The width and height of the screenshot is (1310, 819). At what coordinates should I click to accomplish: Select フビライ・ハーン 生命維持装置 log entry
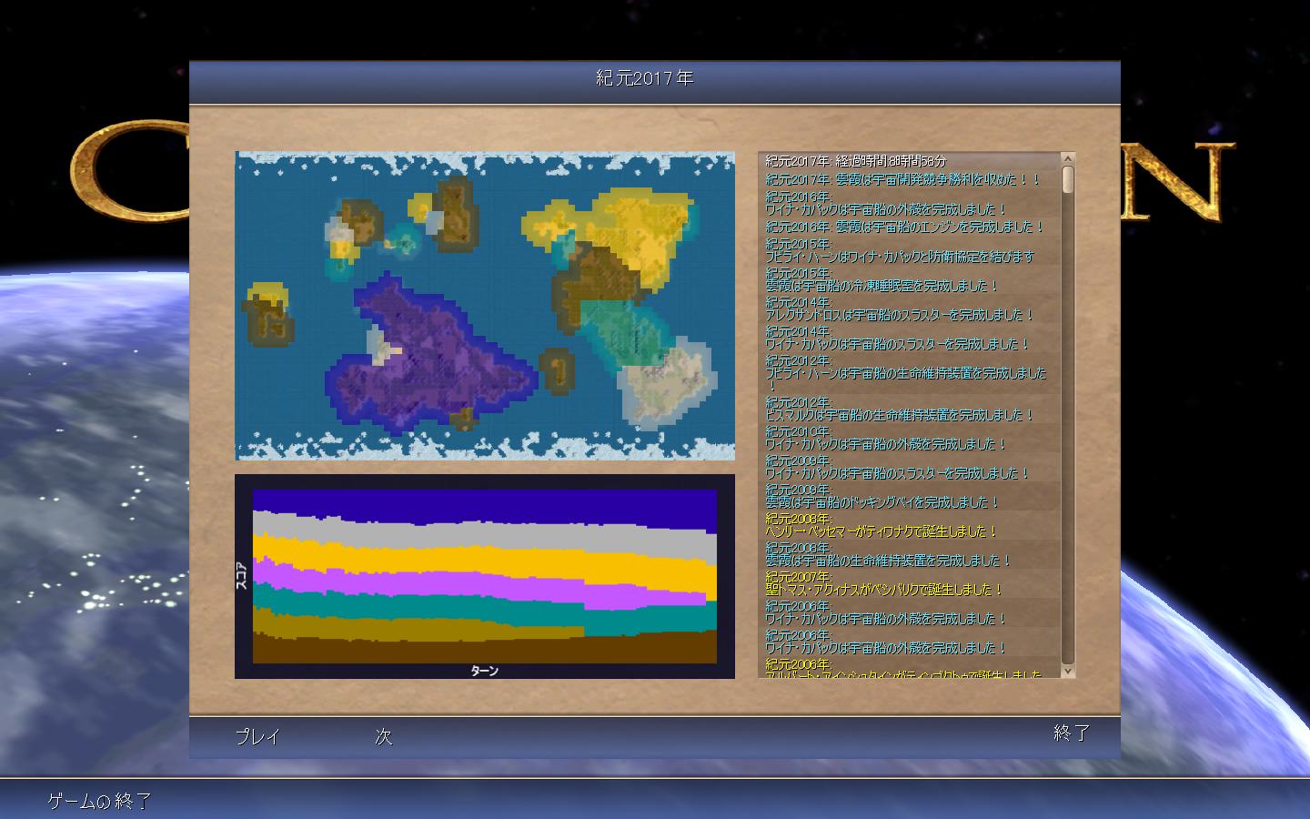[910, 373]
